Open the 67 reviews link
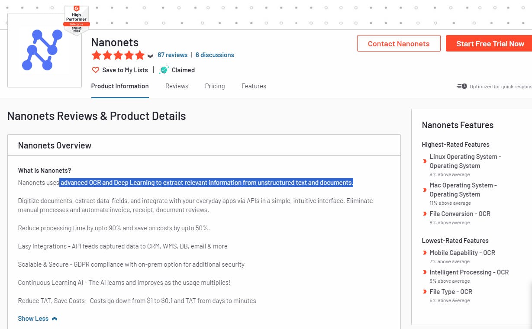 coord(172,55)
